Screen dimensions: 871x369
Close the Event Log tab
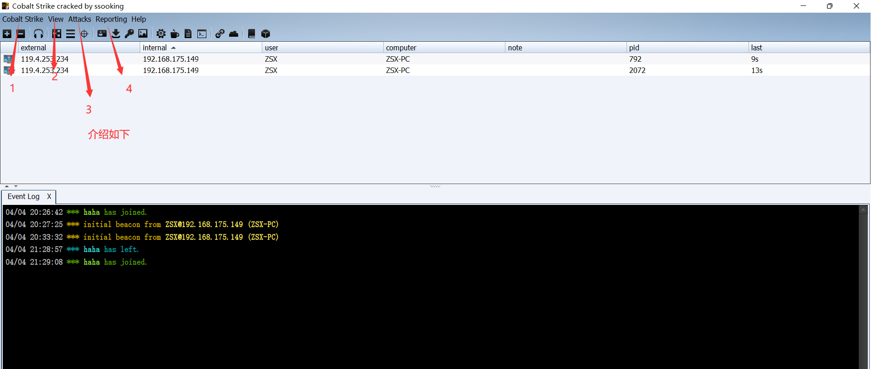point(49,196)
